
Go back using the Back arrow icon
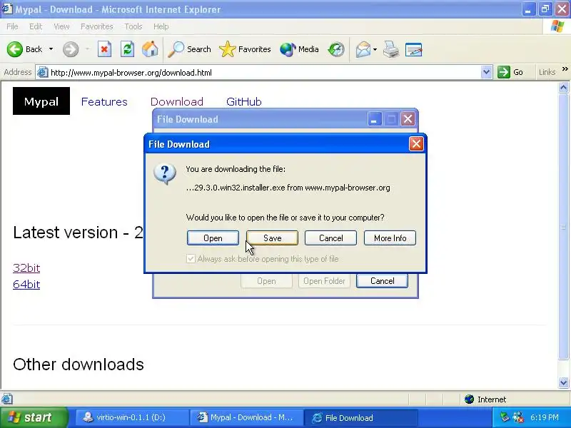coord(15,49)
